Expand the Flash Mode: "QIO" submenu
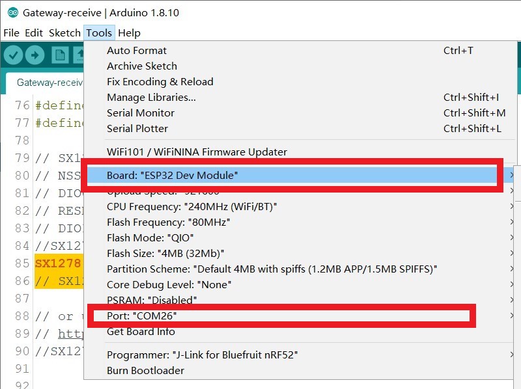This screenshot has height=389, width=521. [298, 237]
